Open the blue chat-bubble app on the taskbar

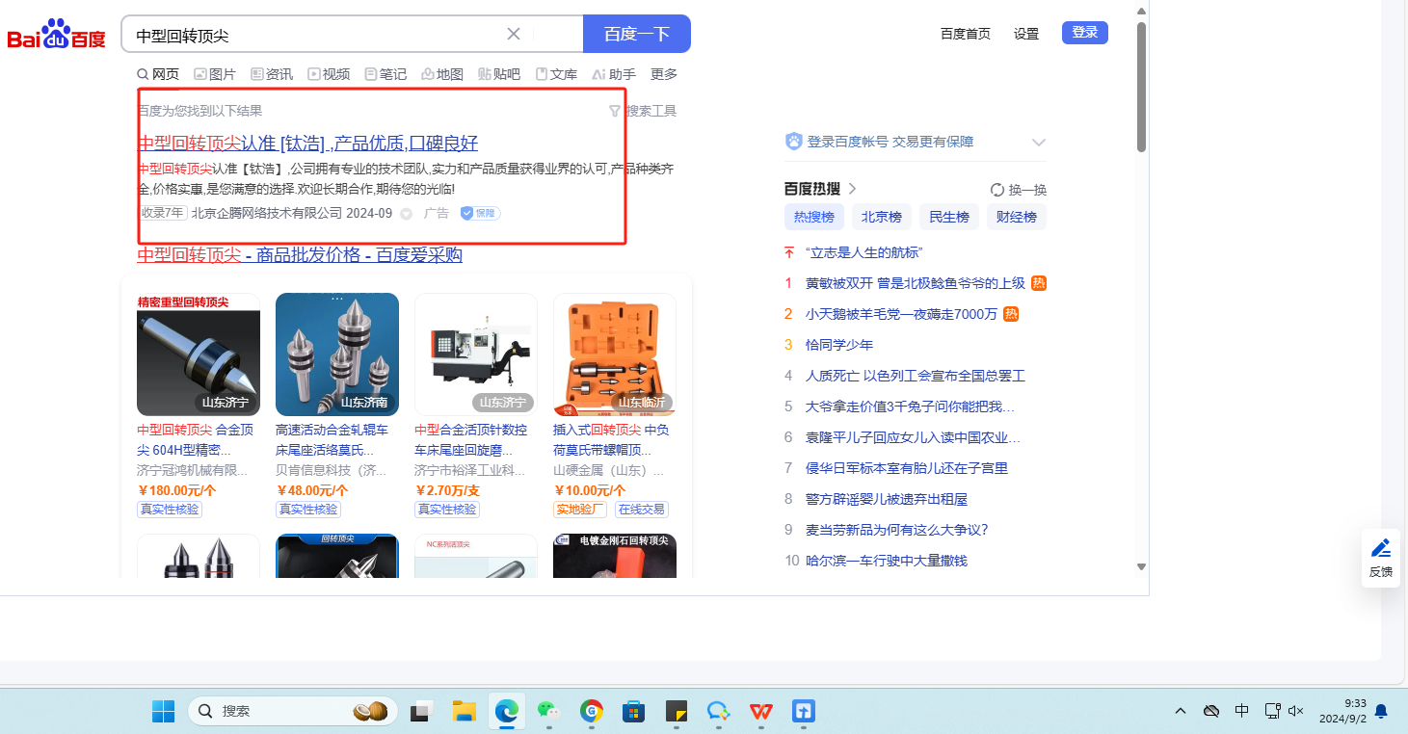pos(718,712)
